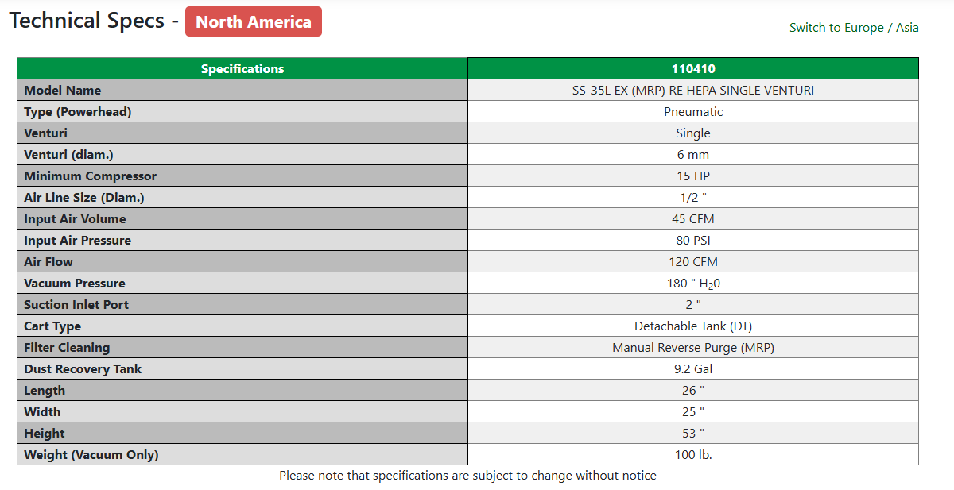
Task: Select the 120 CFM value
Action: point(693,262)
